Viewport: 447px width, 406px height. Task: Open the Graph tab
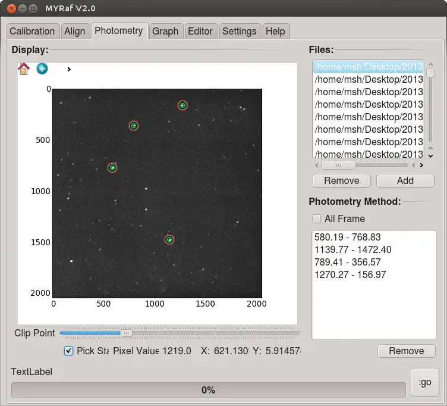point(165,31)
